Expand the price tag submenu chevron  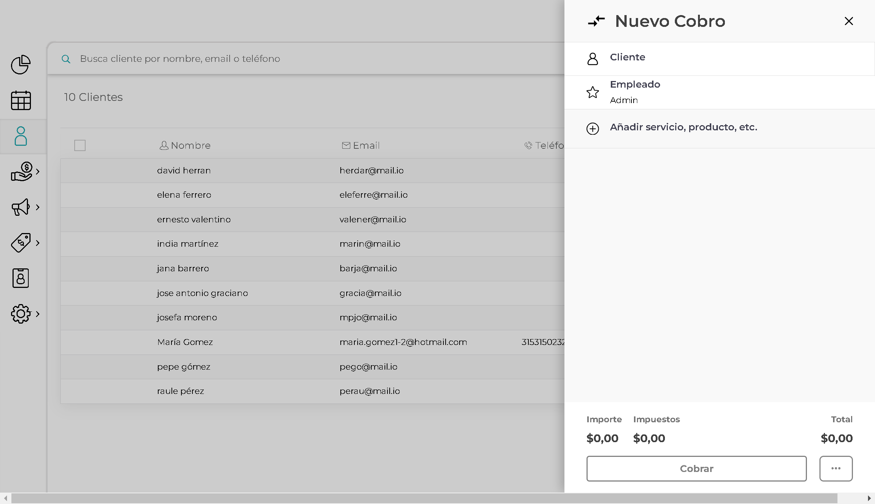pyautogui.click(x=38, y=243)
